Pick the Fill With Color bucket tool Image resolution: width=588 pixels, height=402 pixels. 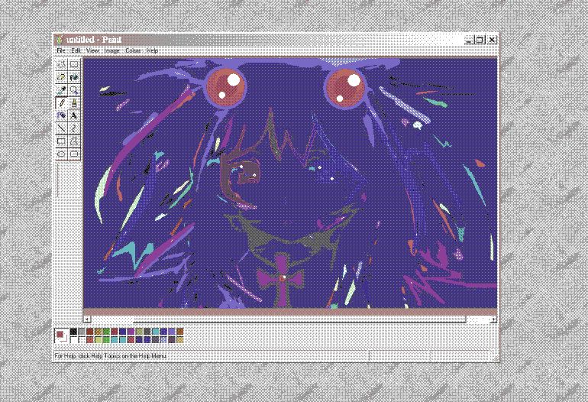pyautogui.click(x=74, y=77)
